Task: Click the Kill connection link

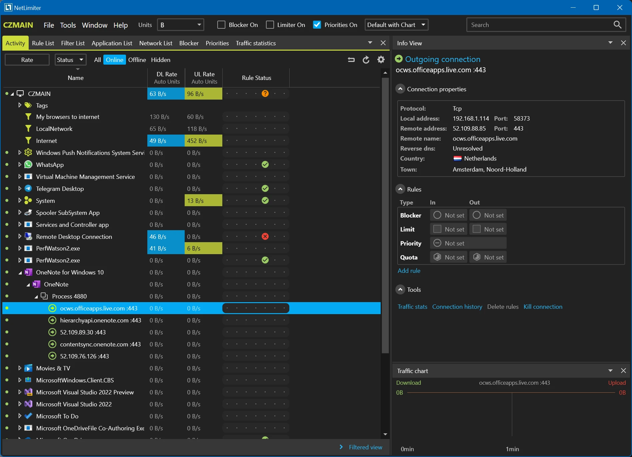Action: tap(543, 306)
